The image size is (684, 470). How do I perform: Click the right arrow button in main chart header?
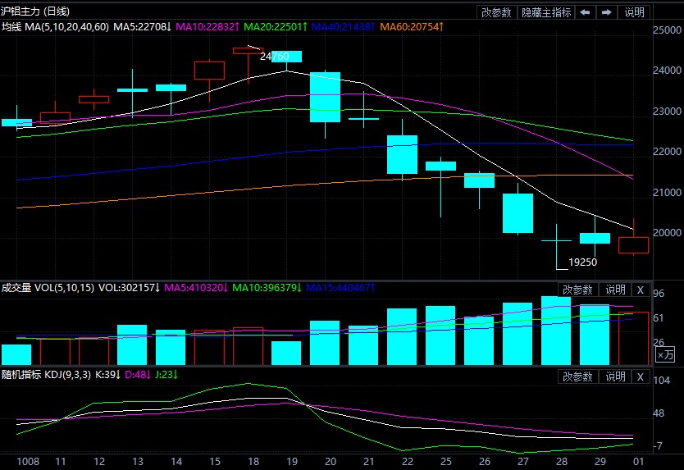[607, 12]
